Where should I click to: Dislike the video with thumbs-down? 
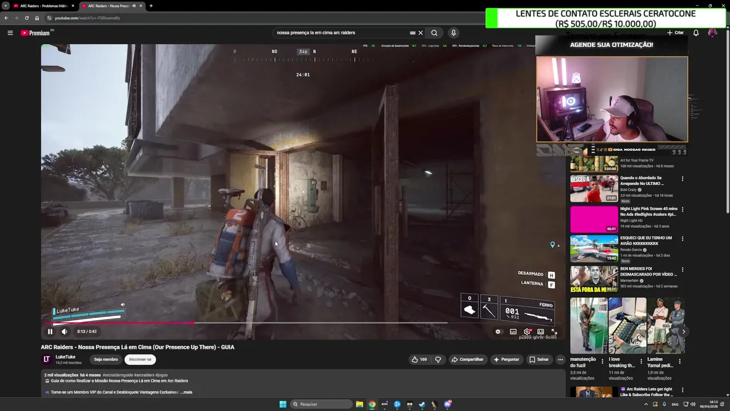[438, 360]
